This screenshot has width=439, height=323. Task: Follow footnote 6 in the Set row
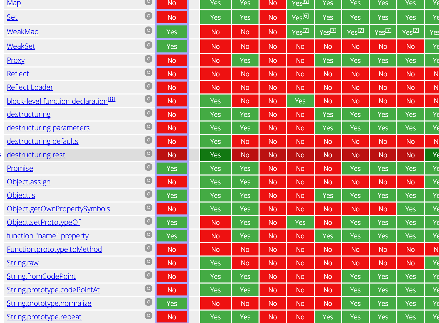tap(306, 16)
